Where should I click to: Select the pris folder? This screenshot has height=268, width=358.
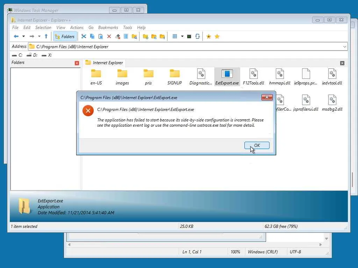point(148,77)
